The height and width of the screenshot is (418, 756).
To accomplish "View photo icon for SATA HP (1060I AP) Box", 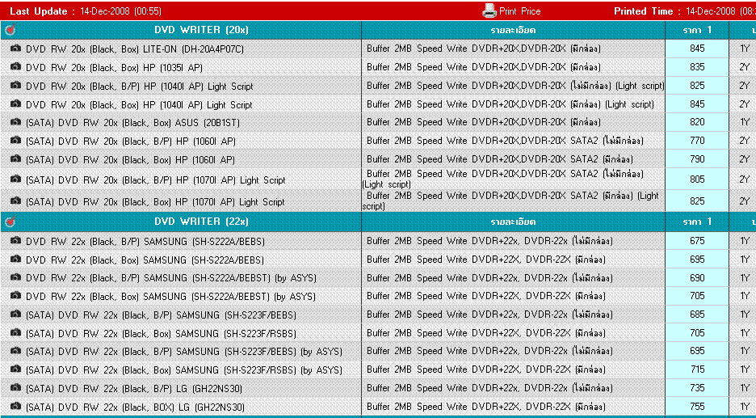I will (16, 158).
